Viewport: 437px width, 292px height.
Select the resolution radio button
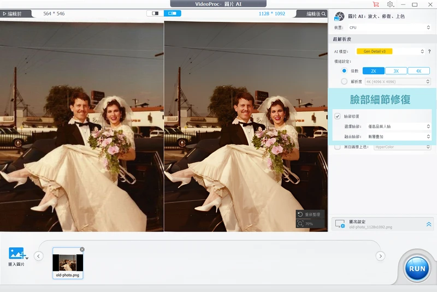(x=344, y=81)
